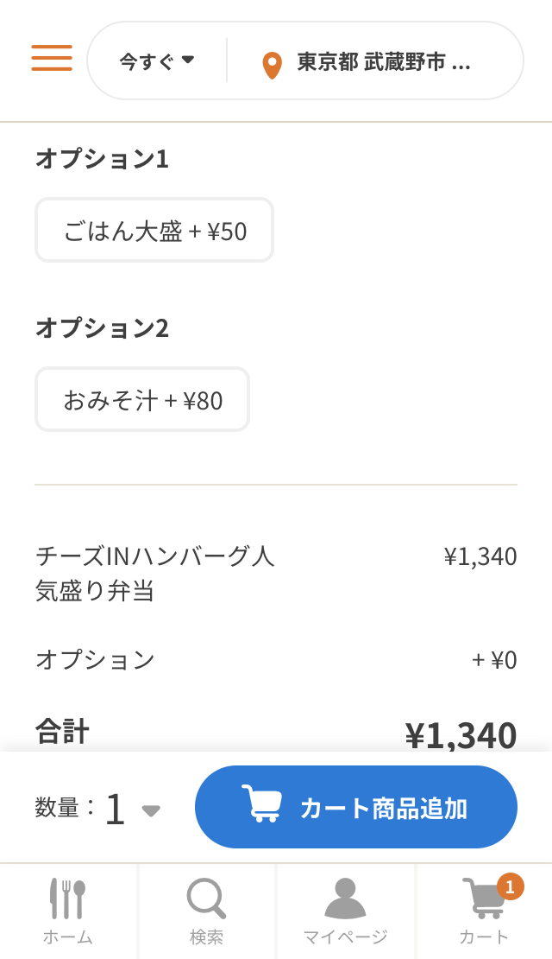Open the 今すぐ delivery time dropdown
This screenshot has height=959, width=552.
tap(154, 60)
